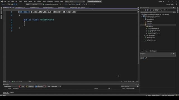Expand the Controllers folder
Image resolution: width=179 pixels, height=100 pixels.
pos(143,23)
